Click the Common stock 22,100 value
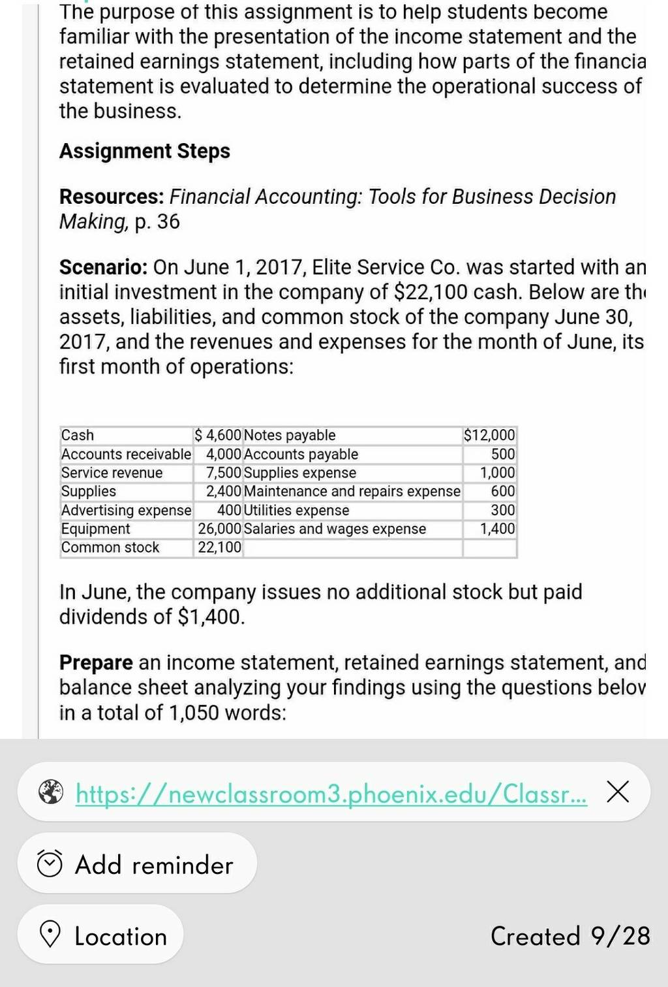This screenshot has width=668, height=987. tap(219, 547)
